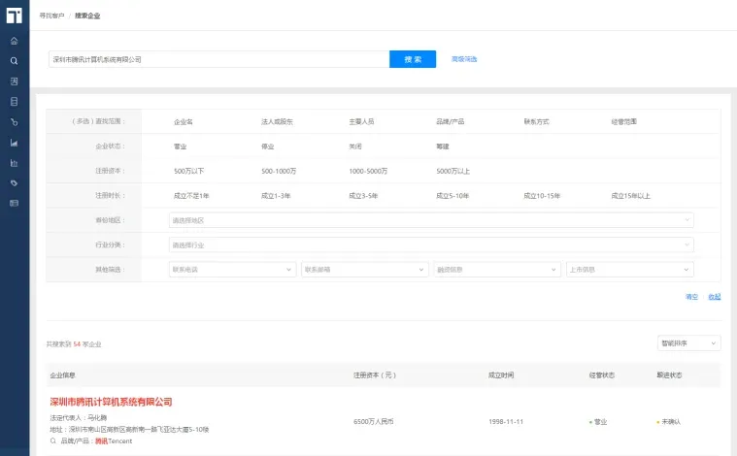Select 停业 company status filter

pyautogui.click(x=267, y=147)
